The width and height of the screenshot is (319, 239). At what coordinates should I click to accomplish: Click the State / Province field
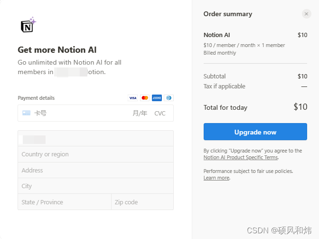[65, 202]
